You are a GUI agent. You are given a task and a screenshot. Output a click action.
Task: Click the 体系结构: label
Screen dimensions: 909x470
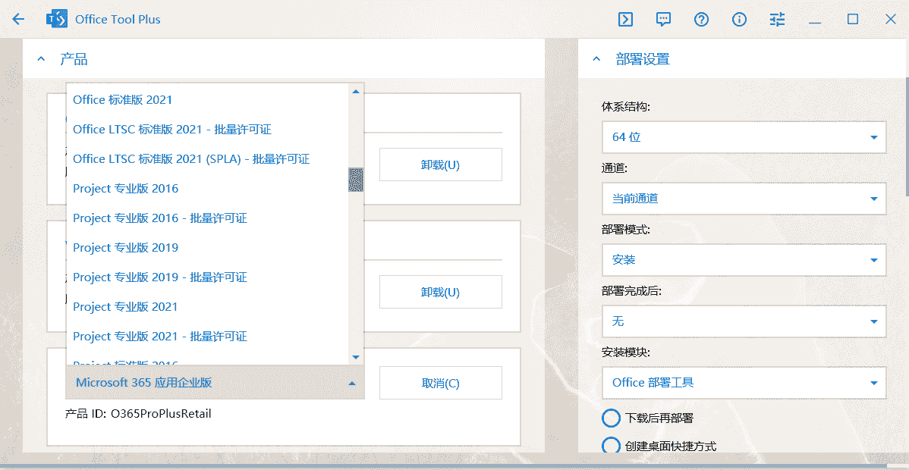[625, 107]
